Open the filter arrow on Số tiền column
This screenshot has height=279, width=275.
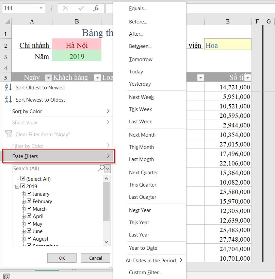[x=247, y=77]
